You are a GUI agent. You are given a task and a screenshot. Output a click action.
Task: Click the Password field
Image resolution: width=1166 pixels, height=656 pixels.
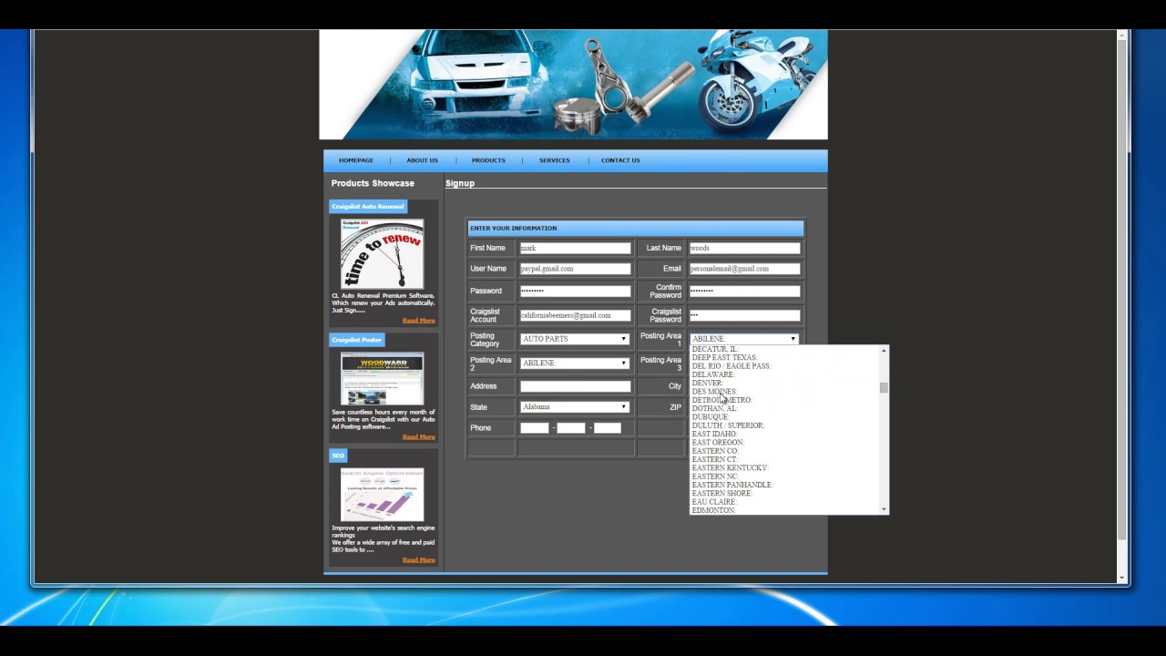(575, 291)
